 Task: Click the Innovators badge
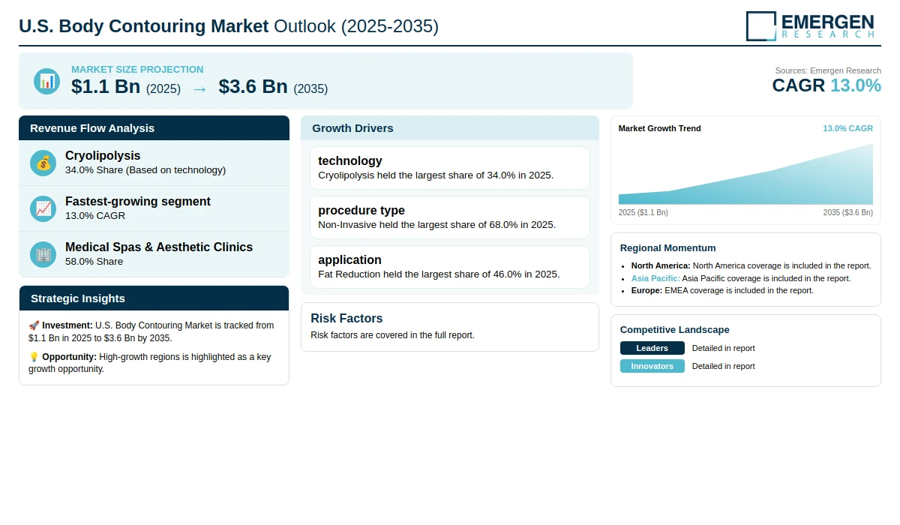point(652,366)
